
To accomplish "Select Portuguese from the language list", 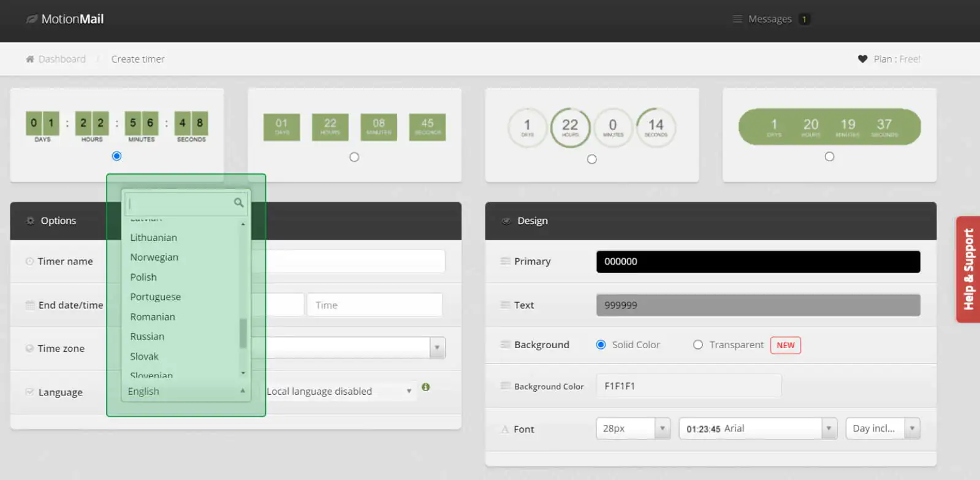I will click(155, 297).
